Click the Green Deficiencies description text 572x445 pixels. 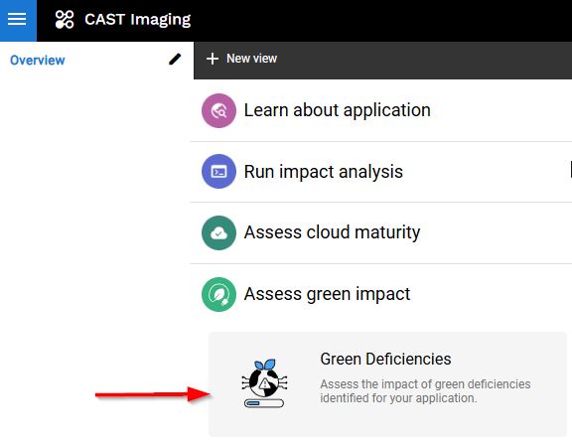click(x=425, y=391)
